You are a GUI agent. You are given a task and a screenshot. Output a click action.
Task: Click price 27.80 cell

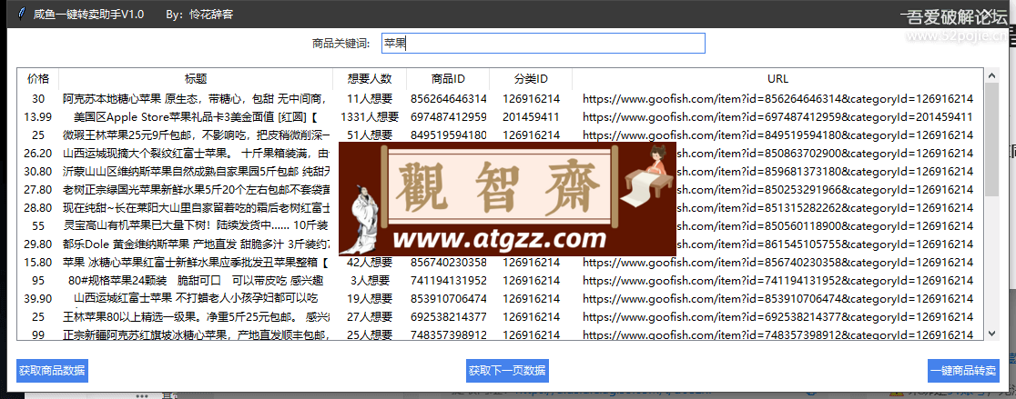point(37,189)
